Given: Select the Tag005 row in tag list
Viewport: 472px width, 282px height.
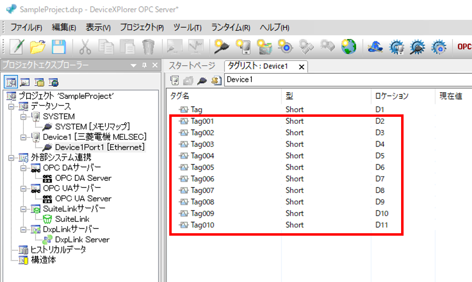Looking at the screenshot, I should point(202,167).
